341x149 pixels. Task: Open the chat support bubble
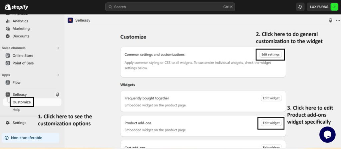click(327, 134)
